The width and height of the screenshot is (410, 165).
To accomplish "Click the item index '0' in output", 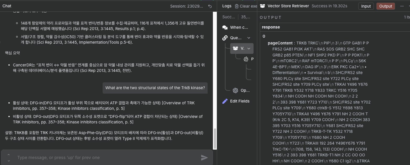I will tap(264, 36).
